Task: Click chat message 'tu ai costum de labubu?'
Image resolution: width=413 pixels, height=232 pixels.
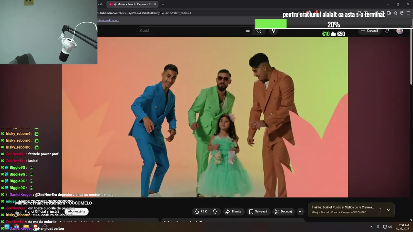Action: click(x=53, y=215)
